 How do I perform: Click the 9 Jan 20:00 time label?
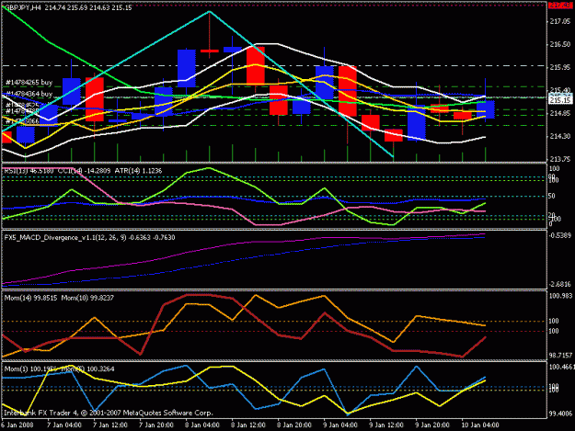coord(431,425)
